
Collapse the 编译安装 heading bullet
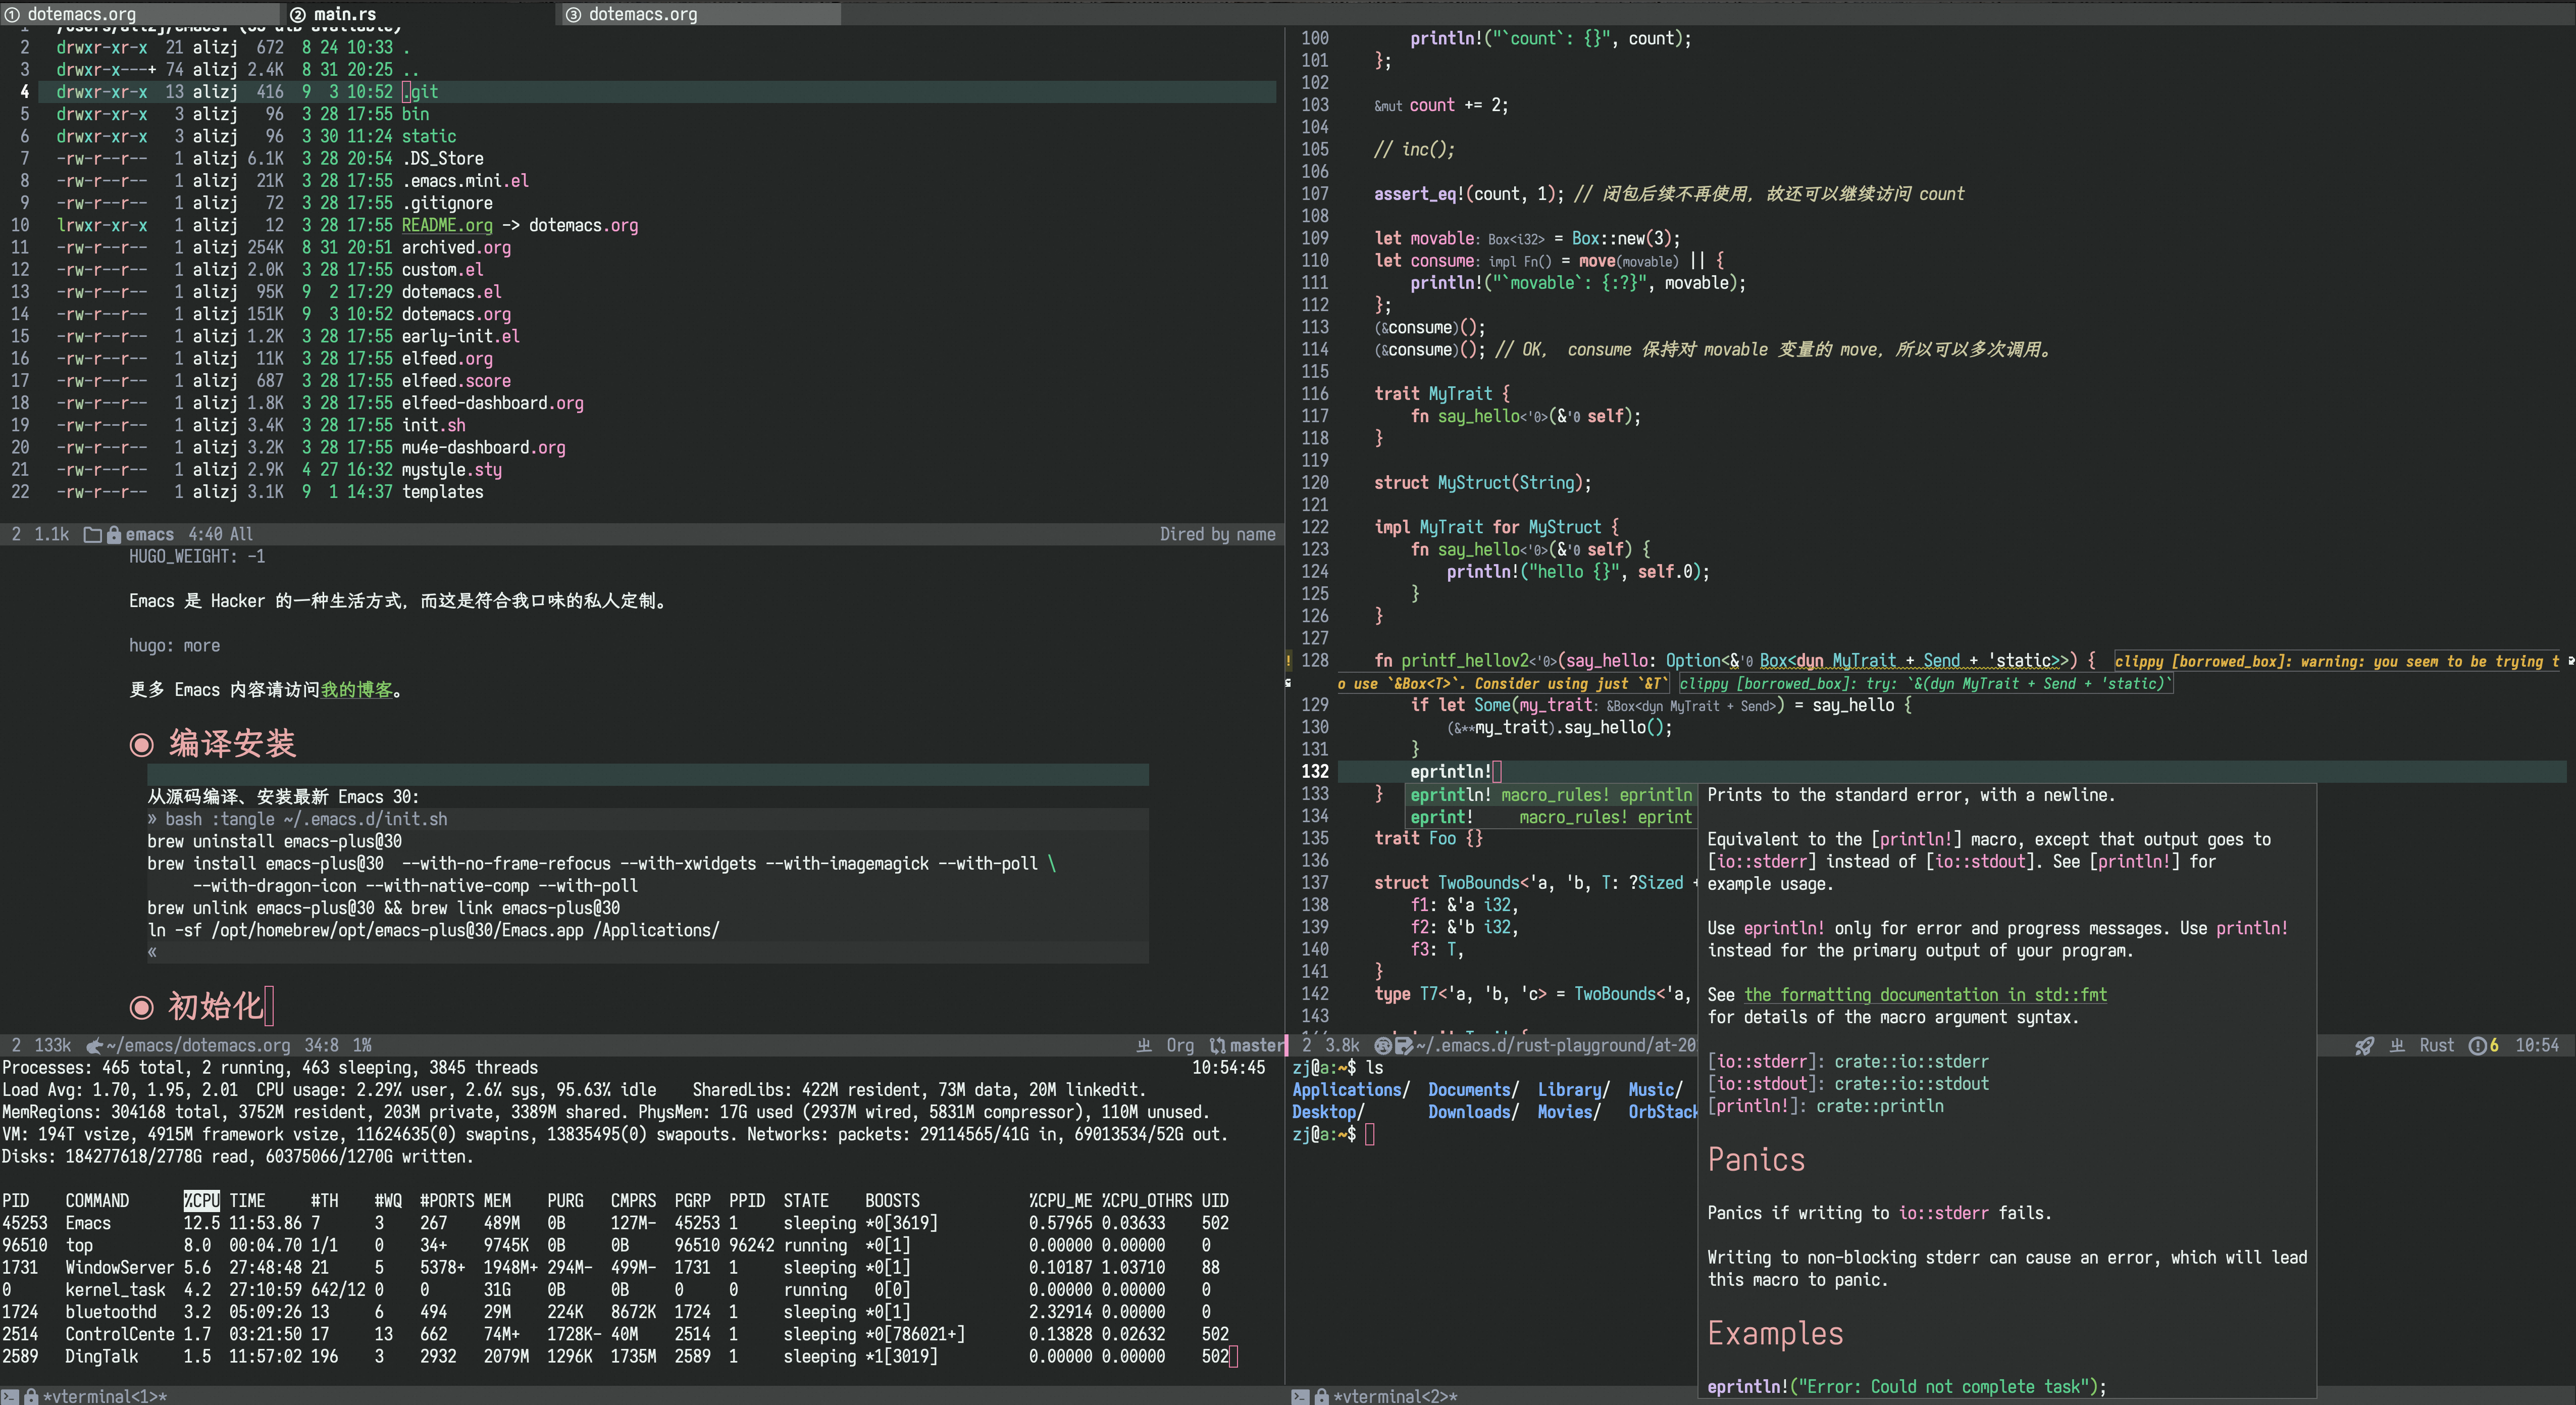(142, 744)
